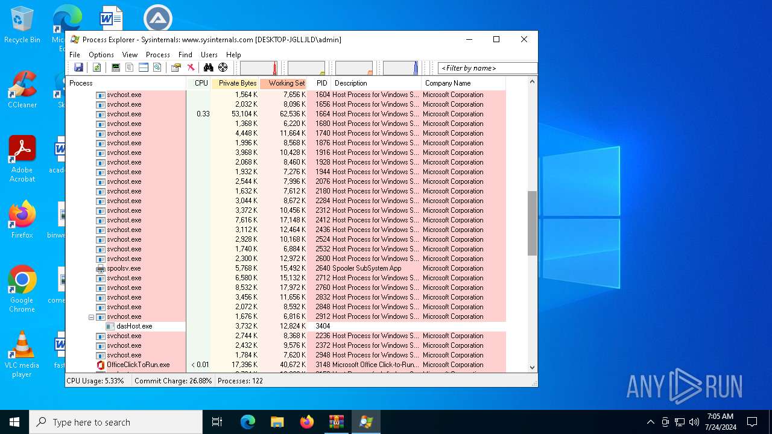The height and width of the screenshot is (434, 772).
Task: Open the Help menu
Action: tap(233, 54)
